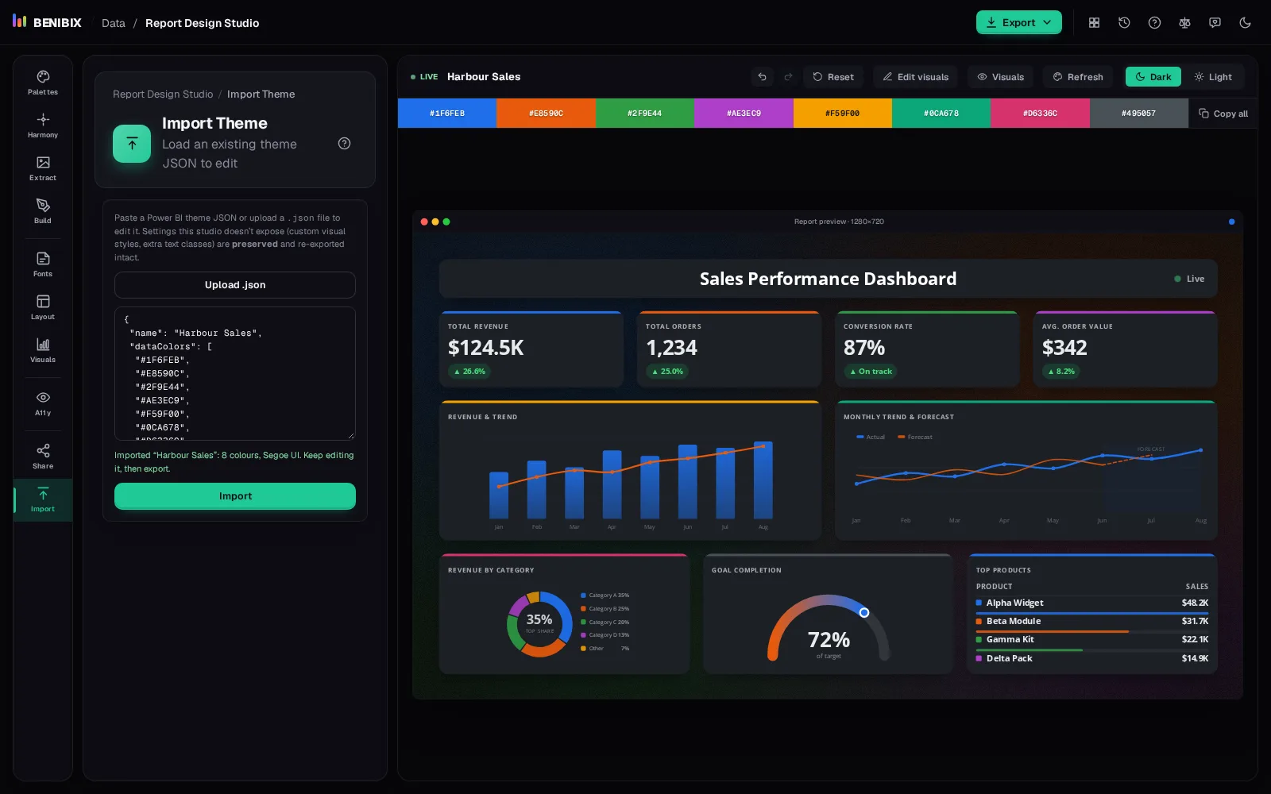This screenshot has height=794, width=1271.
Task: Select the Import sidebar item
Action: tap(43, 499)
